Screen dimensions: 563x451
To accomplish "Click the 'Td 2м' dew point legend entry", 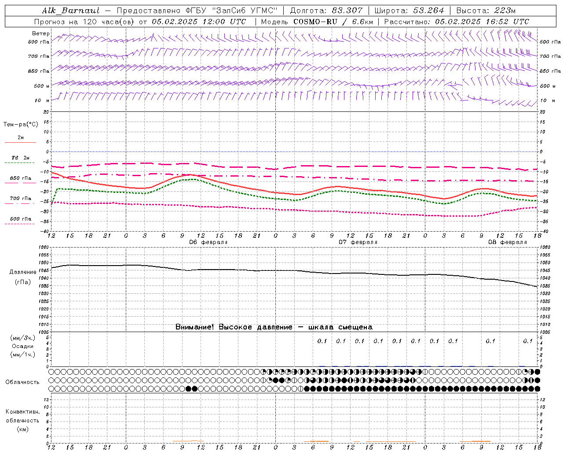I will (x=21, y=158).
